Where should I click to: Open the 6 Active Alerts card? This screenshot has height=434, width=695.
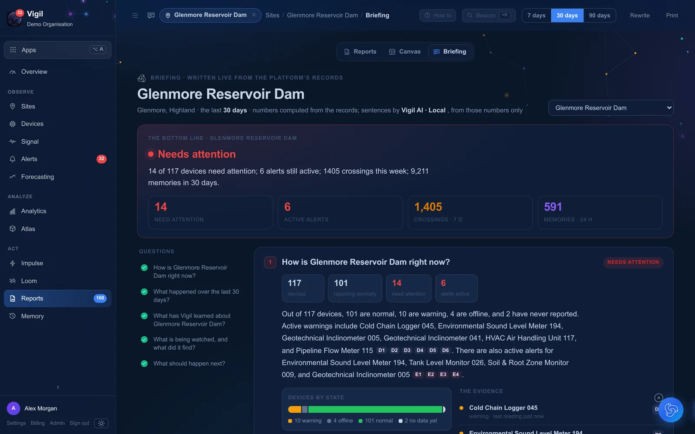341,213
